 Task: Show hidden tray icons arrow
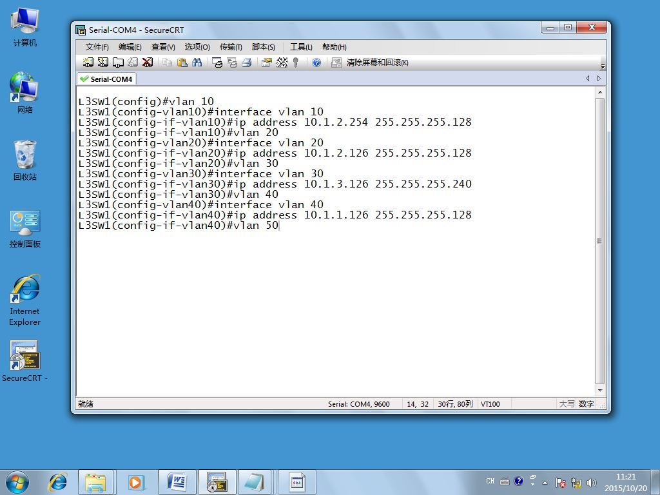point(545,482)
